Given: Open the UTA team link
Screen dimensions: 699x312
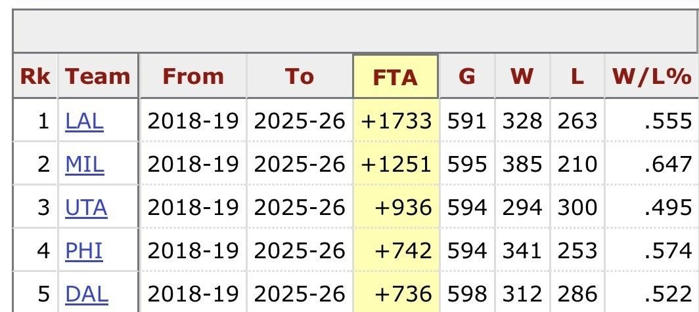Looking at the screenshot, I should coord(86,208).
